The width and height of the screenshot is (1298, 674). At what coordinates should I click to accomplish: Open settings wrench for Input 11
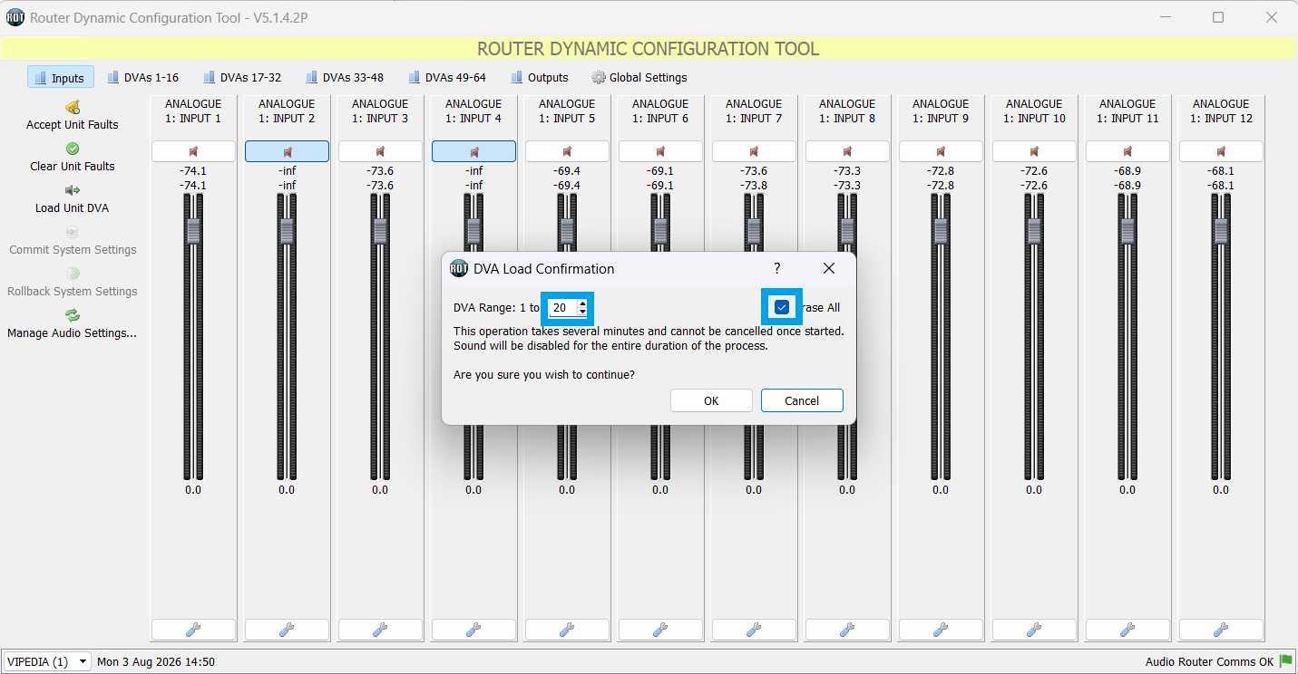pos(1127,630)
